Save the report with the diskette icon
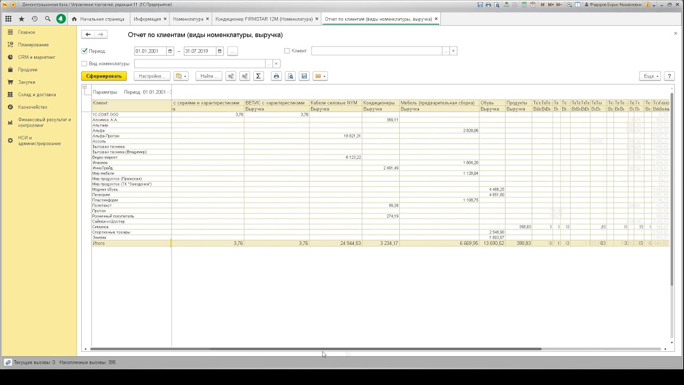 click(x=304, y=76)
